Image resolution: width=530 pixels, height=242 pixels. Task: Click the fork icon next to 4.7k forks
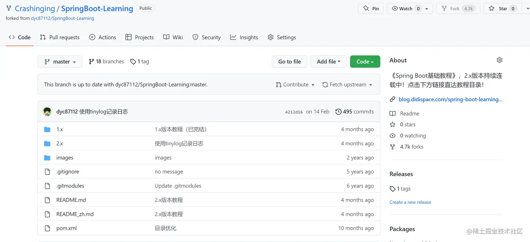(393, 147)
